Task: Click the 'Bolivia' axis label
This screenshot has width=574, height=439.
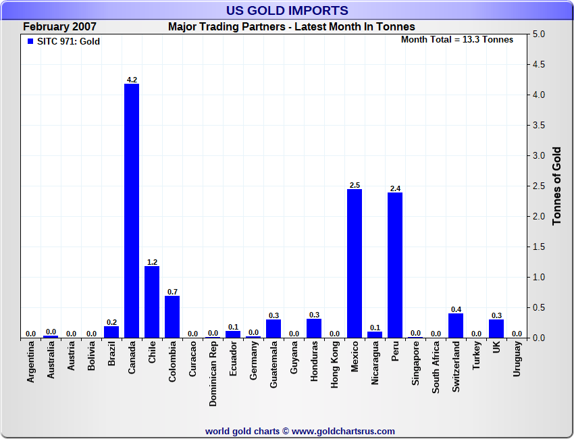Action: [92, 355]
